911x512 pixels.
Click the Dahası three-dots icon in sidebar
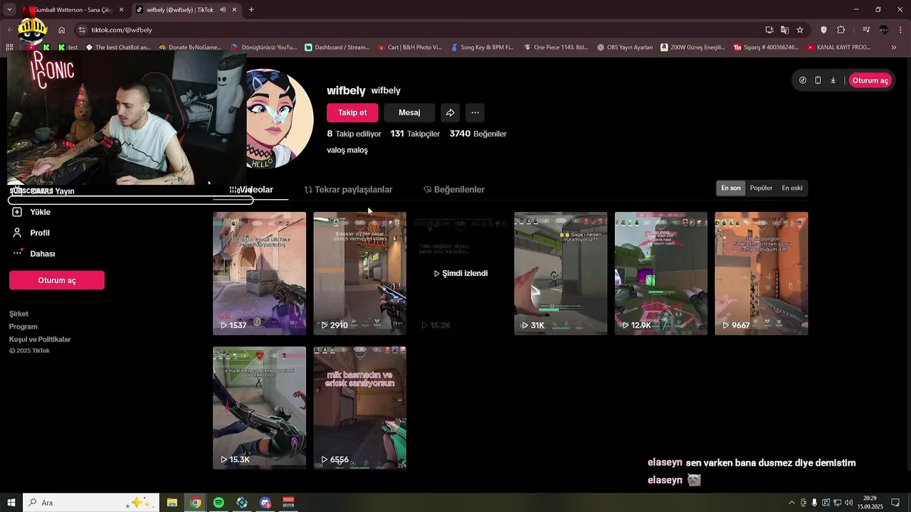pos(18,253)
